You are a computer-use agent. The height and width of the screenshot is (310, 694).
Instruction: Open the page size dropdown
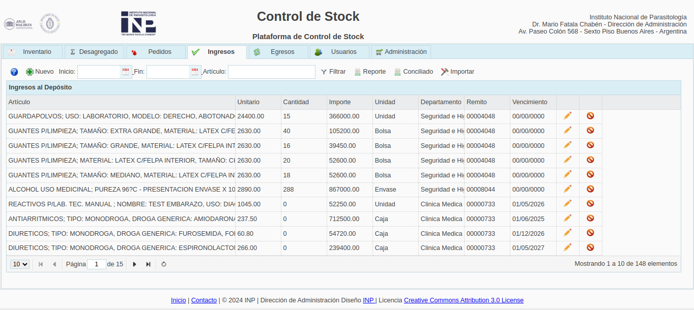tap(20, 264)
